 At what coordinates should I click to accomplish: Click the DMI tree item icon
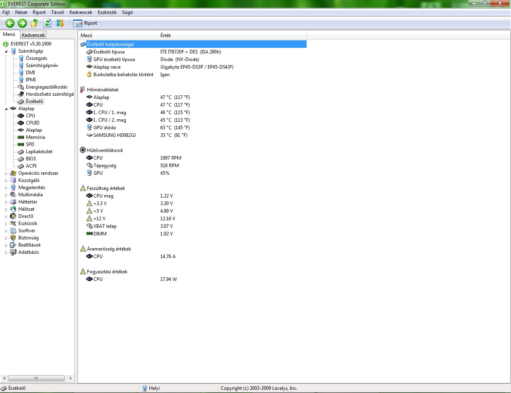click(21, 73)
